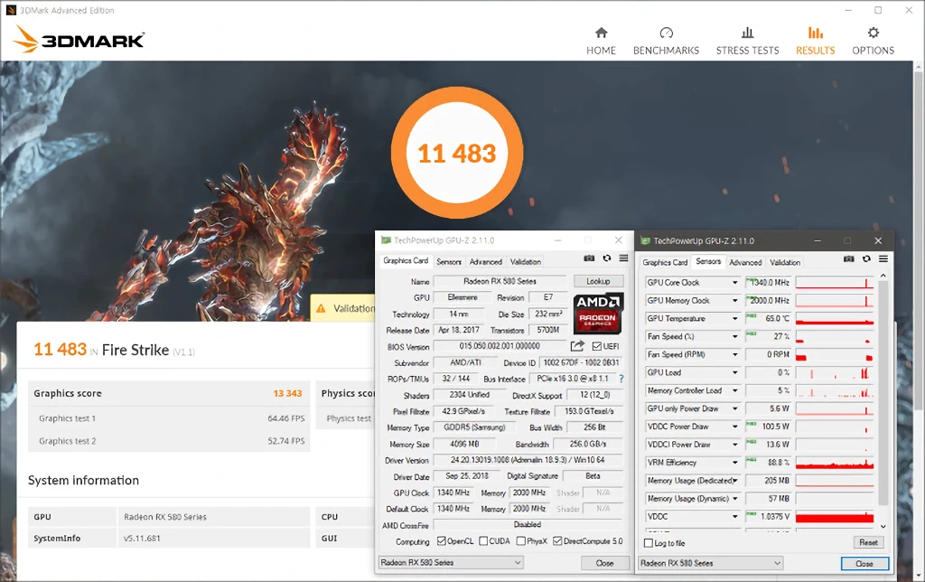Toggle the UEFI checkbox

click(x=596, y=346)
